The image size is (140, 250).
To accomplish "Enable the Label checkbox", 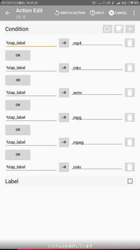I will [x=130, y=181].
